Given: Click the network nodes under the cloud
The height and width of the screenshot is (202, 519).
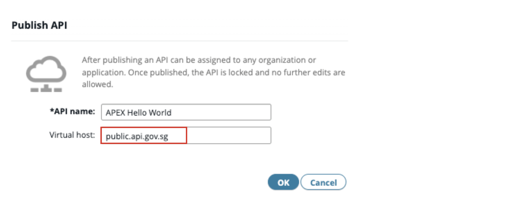Looking at the screenshot, I should 46,90.
